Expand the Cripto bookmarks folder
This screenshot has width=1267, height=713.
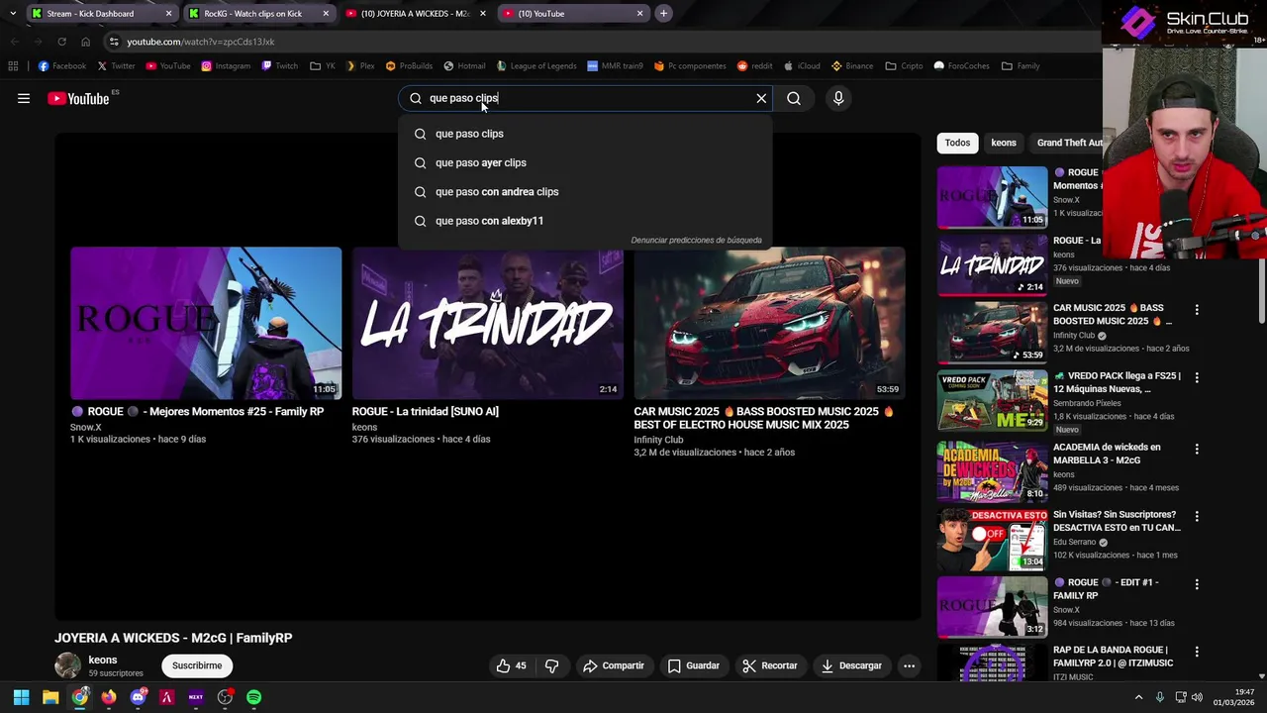pos(904,66)
